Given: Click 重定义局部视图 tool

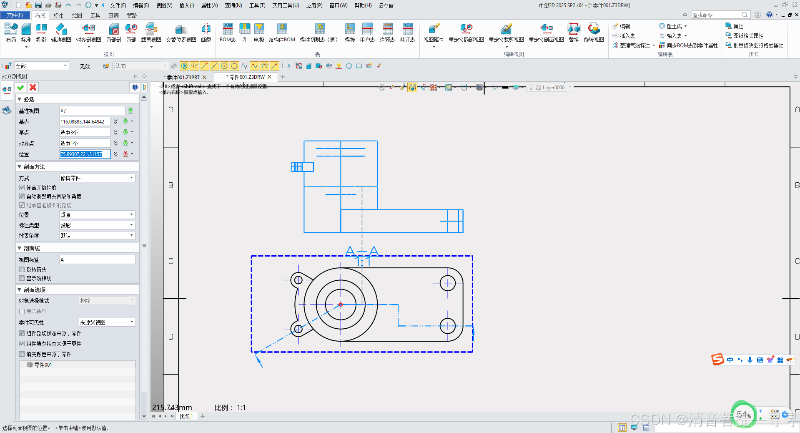Looking at the screenshot, I should (466, 33).
